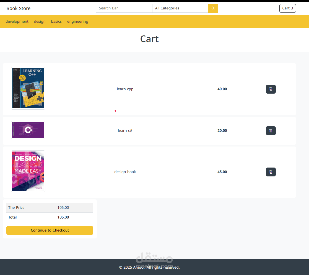309x275 pixels.
Task: Focus the Search Bar input field
Action: coord(124,8)
